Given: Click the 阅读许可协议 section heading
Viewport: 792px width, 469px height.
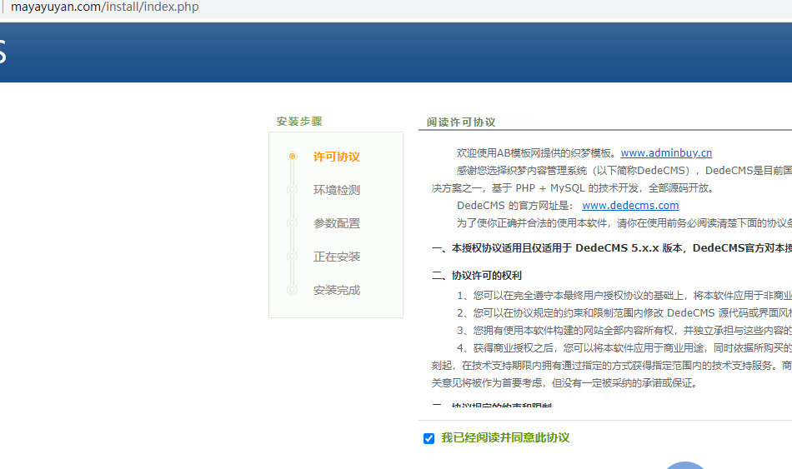Looking at the screenshot, I should [460, 122].
